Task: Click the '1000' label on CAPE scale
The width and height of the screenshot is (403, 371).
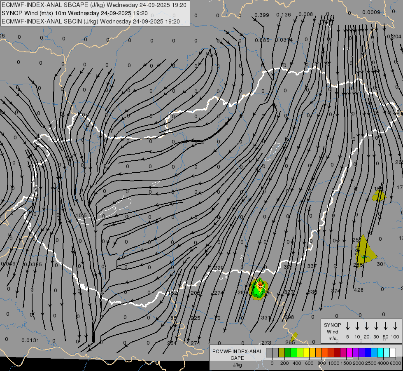Action: tap(334, 363)
